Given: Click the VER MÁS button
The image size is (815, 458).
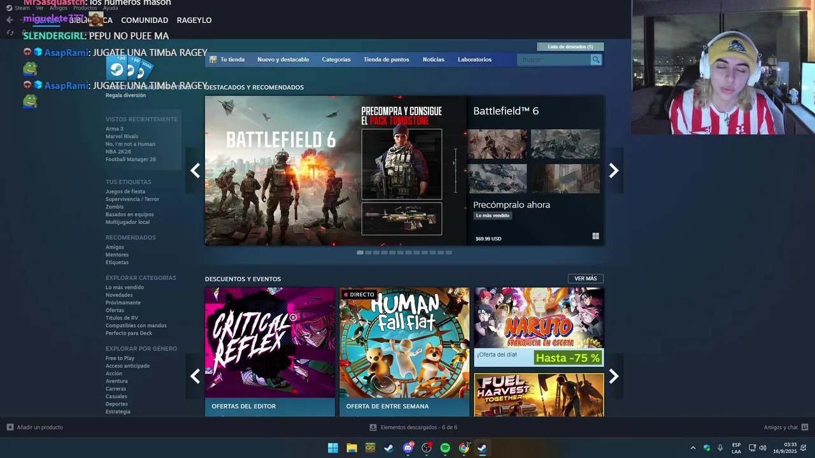Looking at the screenshot, I should (x=586, y=279).
